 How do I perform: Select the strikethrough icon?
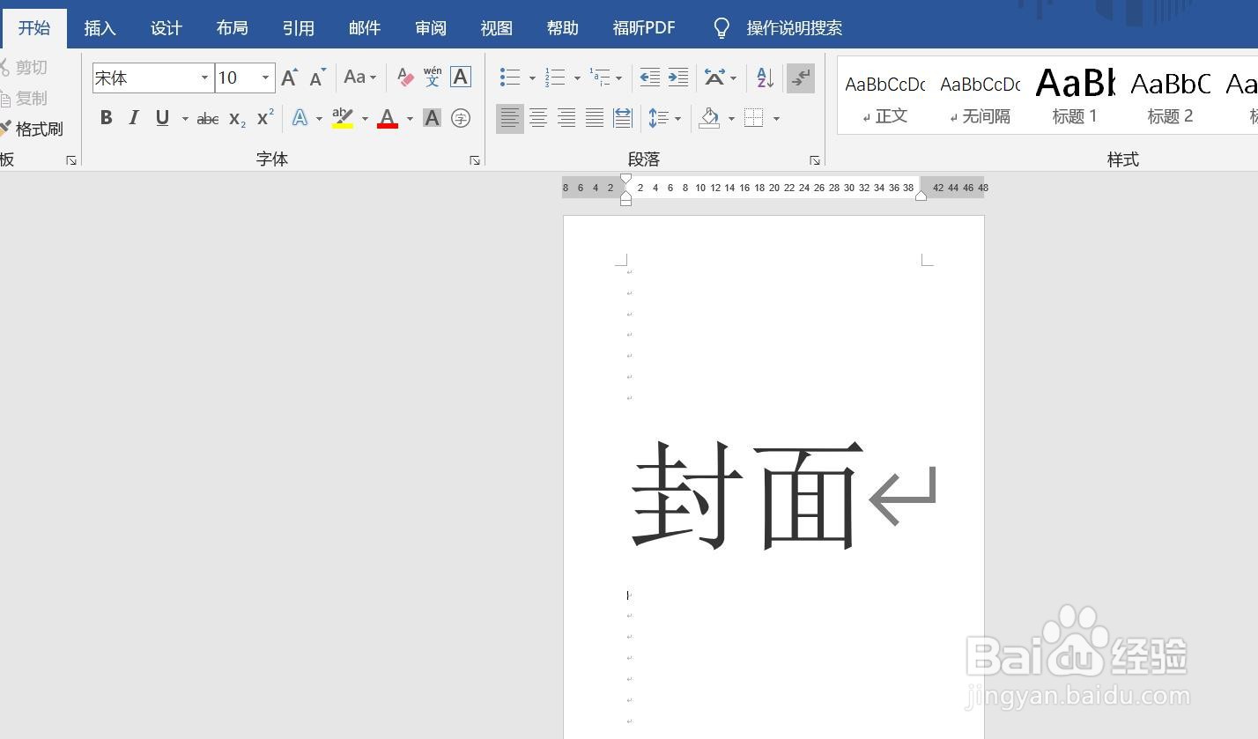[x=207, y=117]
